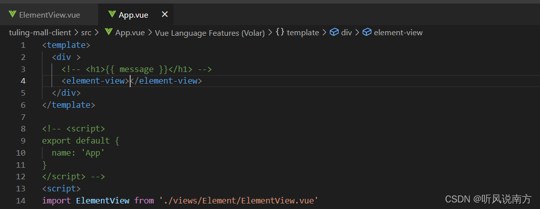Click Vue icon on App.vue tab

112,15
